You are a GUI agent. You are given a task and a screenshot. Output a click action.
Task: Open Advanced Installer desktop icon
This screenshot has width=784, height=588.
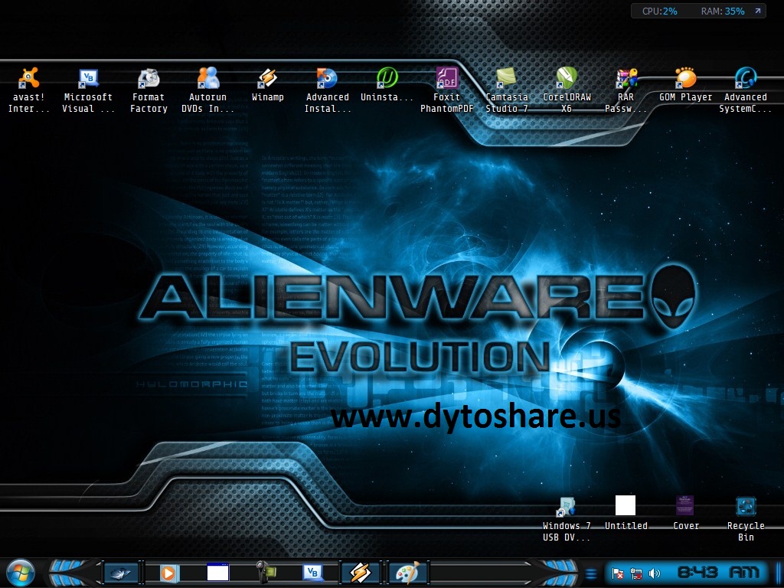click(x=328, y=90)
